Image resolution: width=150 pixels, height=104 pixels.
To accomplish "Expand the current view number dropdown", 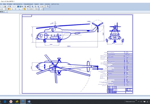I will tap(6, 9).
